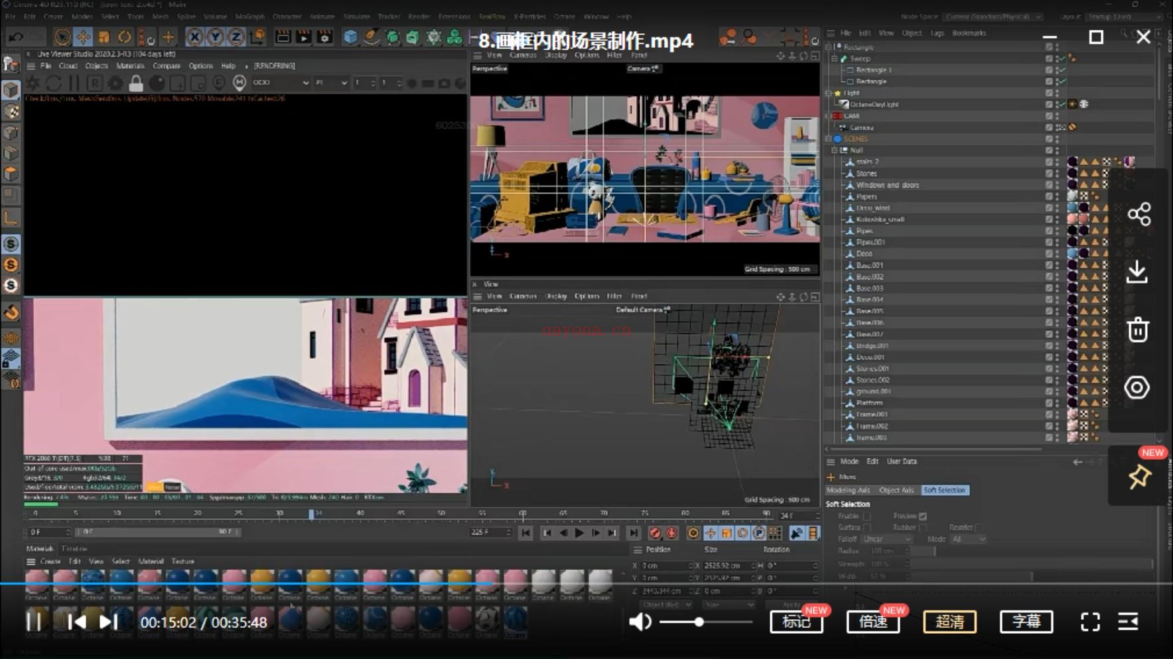Open Live Viewer Materials menu
Viewport: 1173px width, 659px height.
pyautogui.click(x=130, y=66)
